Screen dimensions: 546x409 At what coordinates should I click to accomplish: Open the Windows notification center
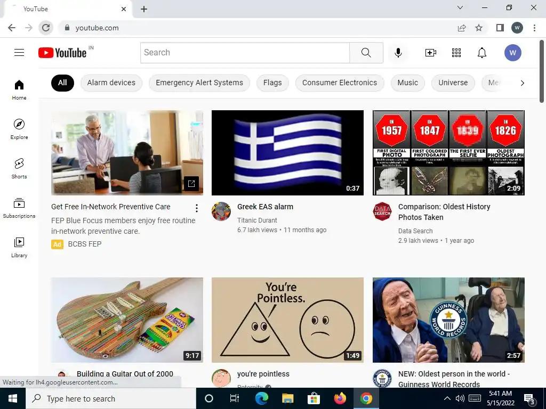point(529,398)
